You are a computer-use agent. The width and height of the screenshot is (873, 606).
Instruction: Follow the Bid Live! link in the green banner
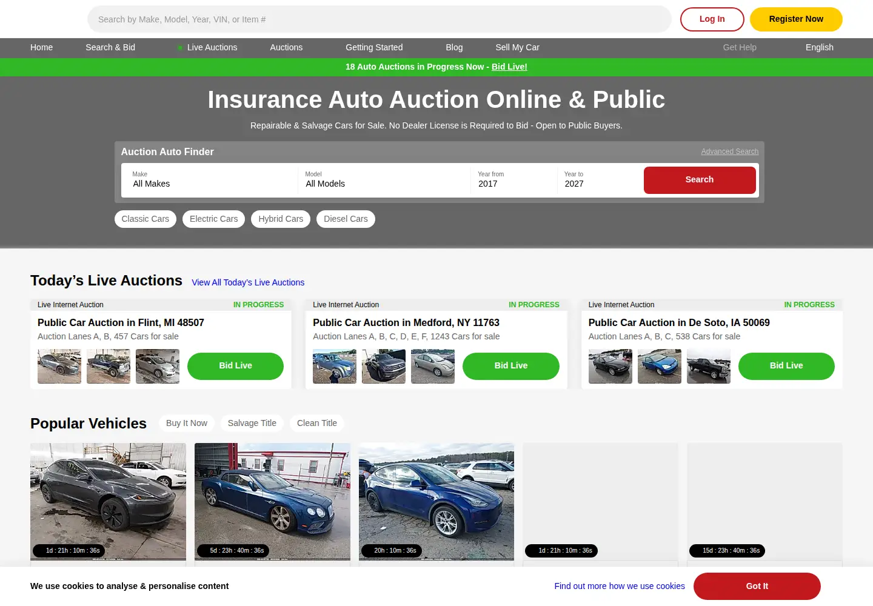point(509,67)
